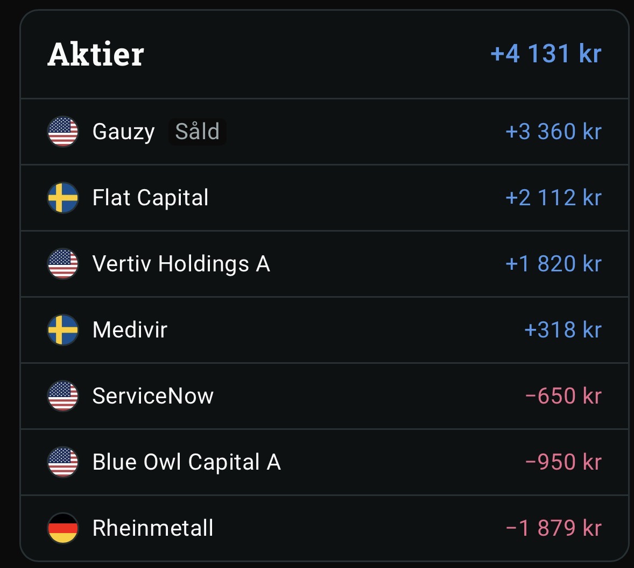This screenshot has height=568, width=634.
Task: Open Blue Owl Capital A details
Action: (325, 462)
